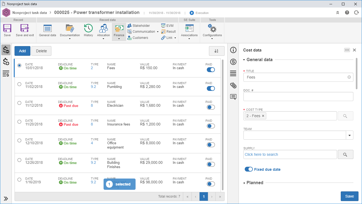Select the revenue icon with the plus sign in the left sidebar
Image resolution: width=362 pixels, height=204 pixels.
[x=6, y=62]
